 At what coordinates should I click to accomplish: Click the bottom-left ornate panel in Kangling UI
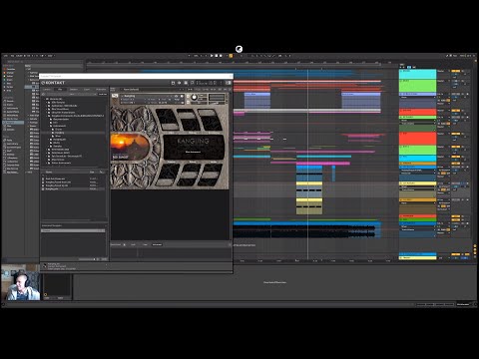tap(169, 175)
